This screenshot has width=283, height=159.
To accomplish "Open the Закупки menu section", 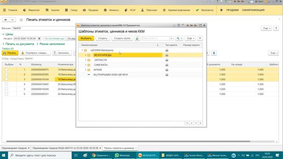I will coord(53,10).
